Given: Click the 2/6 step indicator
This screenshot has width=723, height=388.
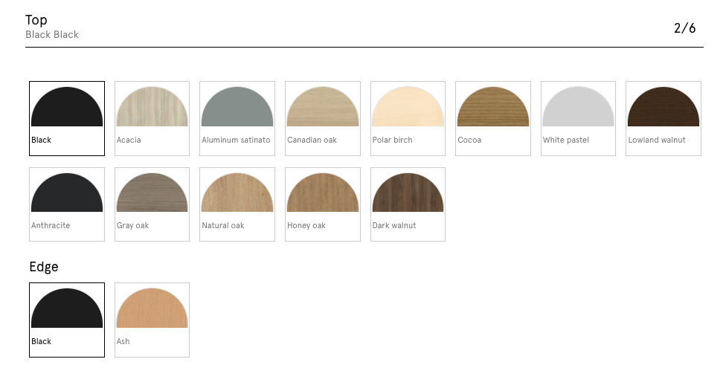Looking at the screenshot, I should [684, 29].
